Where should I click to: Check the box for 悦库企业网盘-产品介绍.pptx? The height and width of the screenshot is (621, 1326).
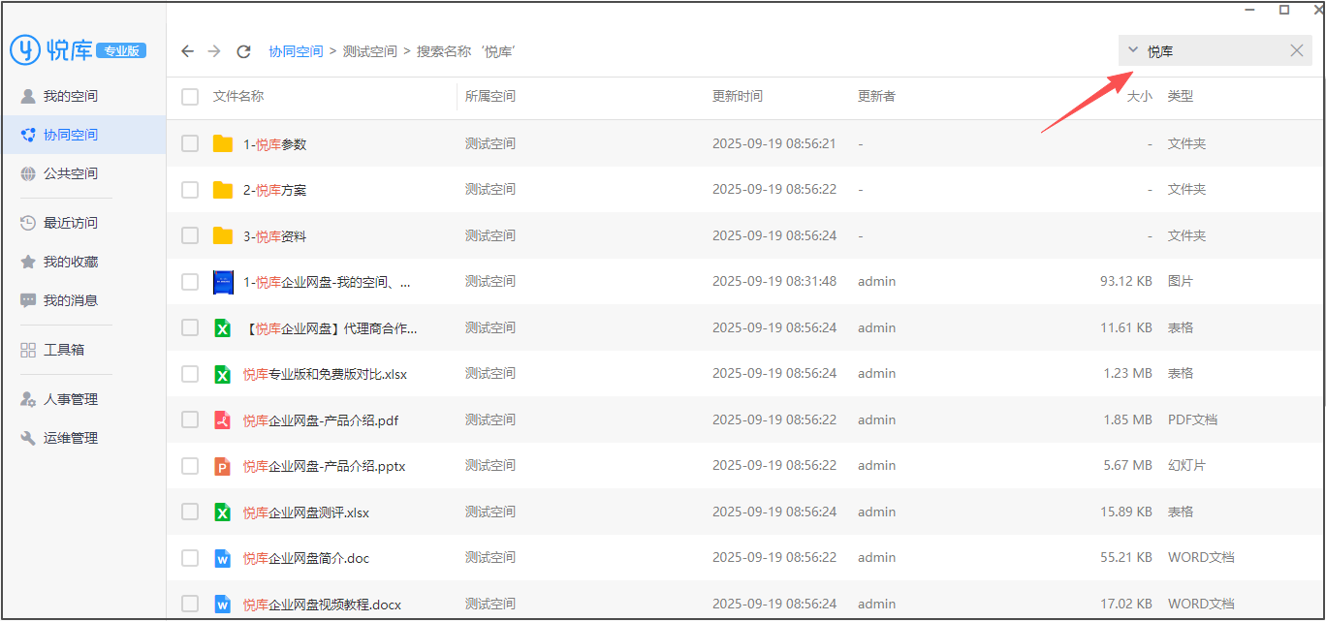click(x=190, y=466)
